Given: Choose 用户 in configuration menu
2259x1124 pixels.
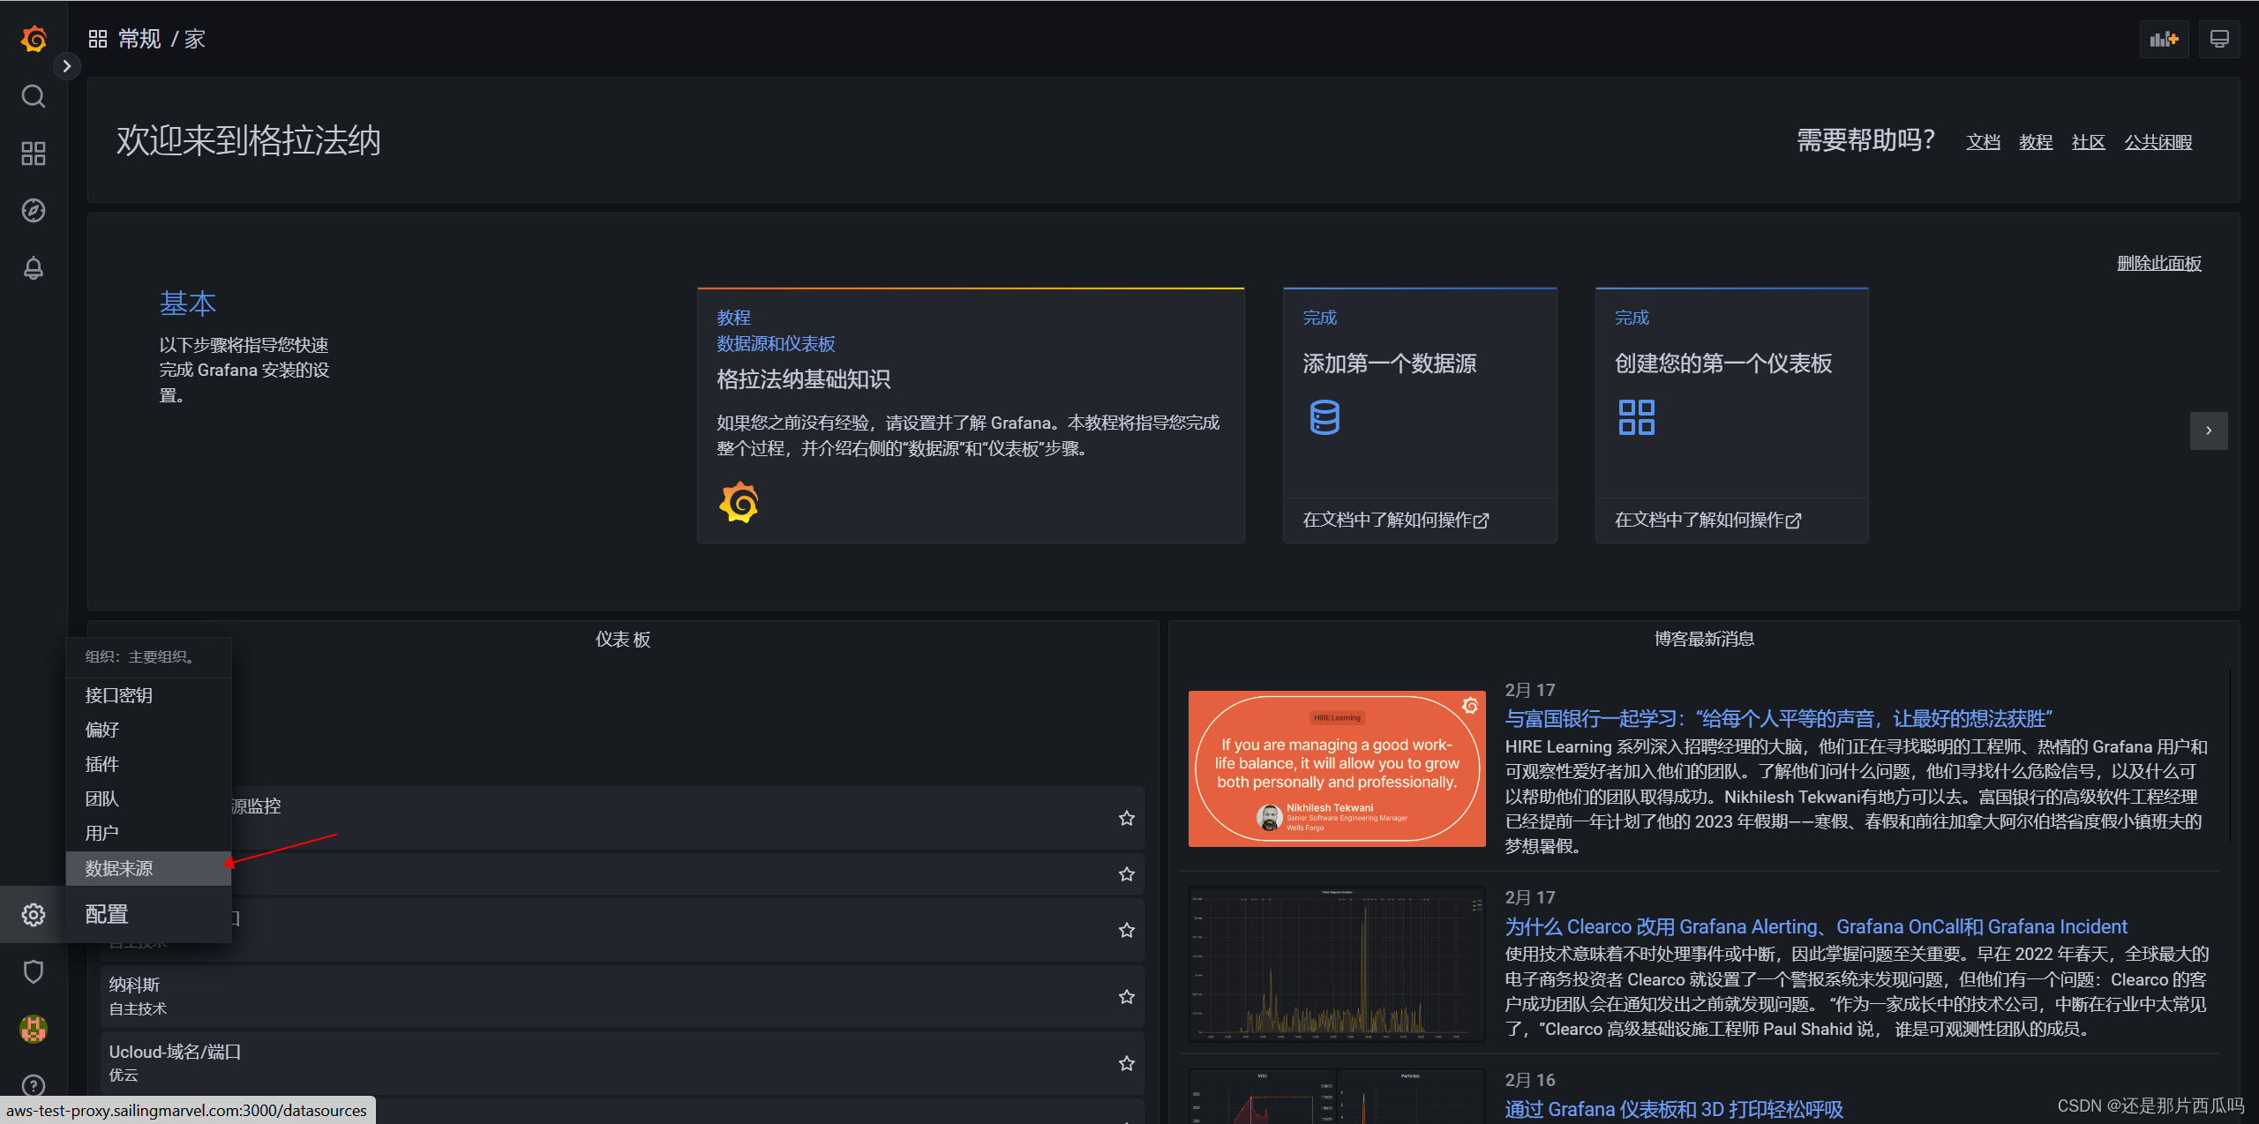Looking at the screenshot, I should tap(102, 834).
